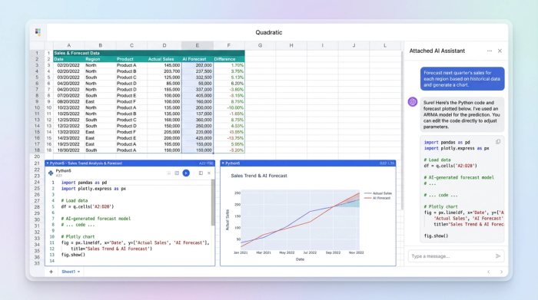Click the first small editor toolbar icon
The image size is (538, 300).
point(168,173)
